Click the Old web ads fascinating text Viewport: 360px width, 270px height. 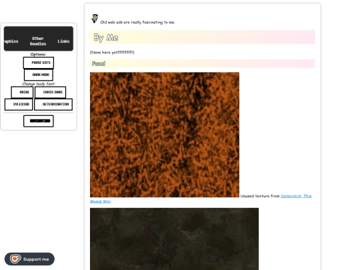137,22
